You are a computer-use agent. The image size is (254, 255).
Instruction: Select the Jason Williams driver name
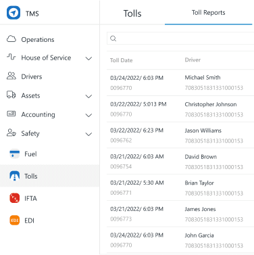click(x=203, y=131)
